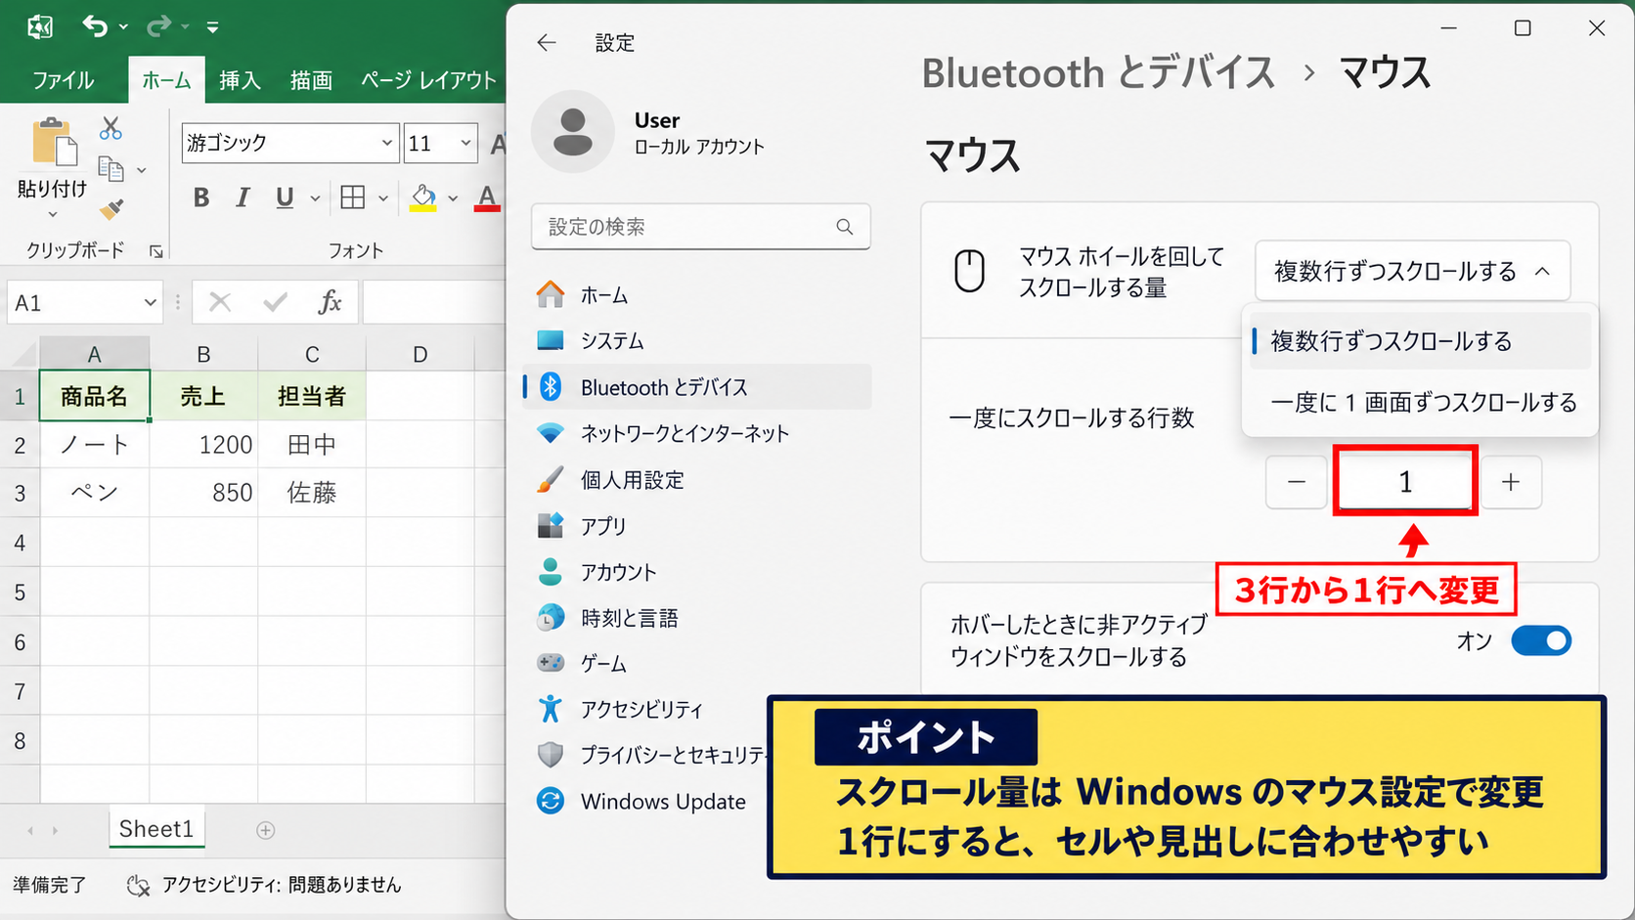This screenshot has height=920, width=1635.
Task: Click the Paste clipboard icon in Excel
Action: (x=54, y=143)
